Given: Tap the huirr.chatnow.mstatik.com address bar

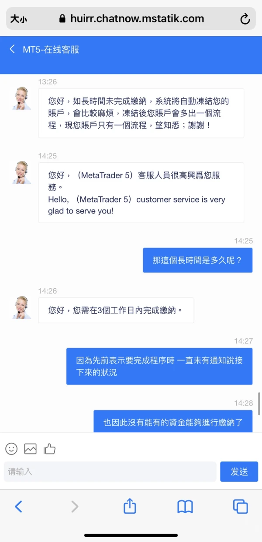Looking at the screenshot, I should coord(131,19).
